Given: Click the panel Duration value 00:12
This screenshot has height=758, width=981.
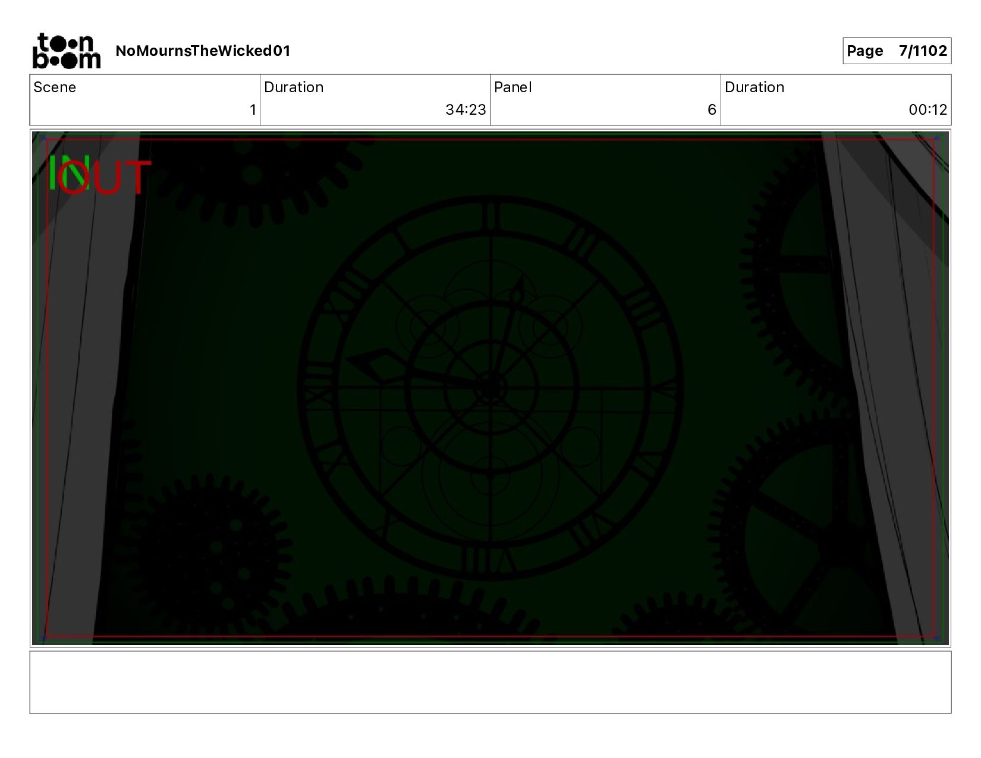Looking at the screenshot, I should pos(927,110).
